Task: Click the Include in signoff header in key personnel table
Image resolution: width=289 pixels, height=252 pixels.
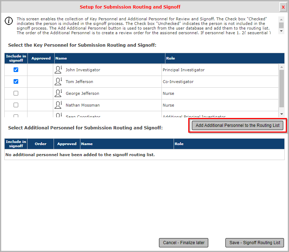Action: click(16, 58)
